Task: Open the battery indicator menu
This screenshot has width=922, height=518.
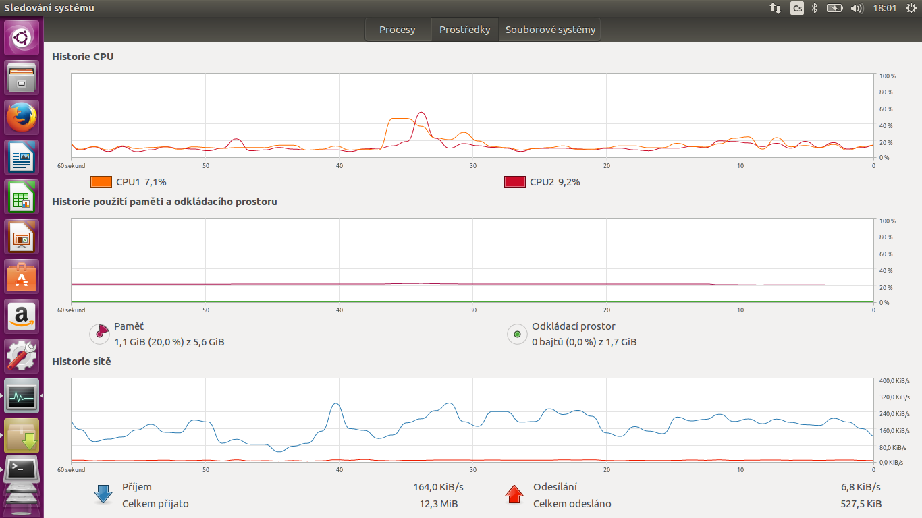Action: [x=835, y=8]
